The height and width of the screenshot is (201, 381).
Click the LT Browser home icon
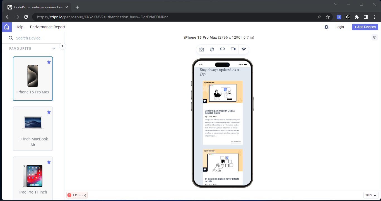coord(7,27)
